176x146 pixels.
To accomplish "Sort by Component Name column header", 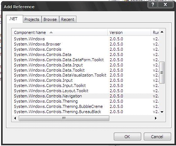I will click(60, 32).
